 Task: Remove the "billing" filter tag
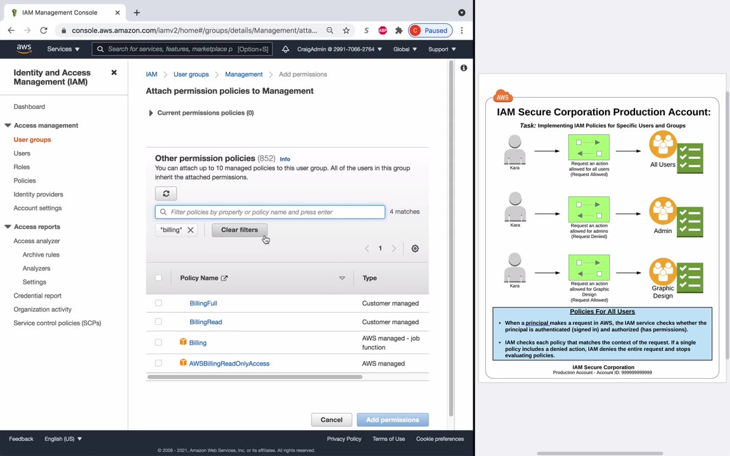pyautogui.click(x=190, y=230)
